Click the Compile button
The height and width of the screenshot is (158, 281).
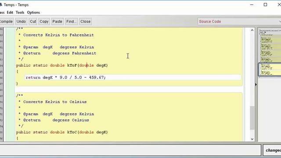[6, 22]
